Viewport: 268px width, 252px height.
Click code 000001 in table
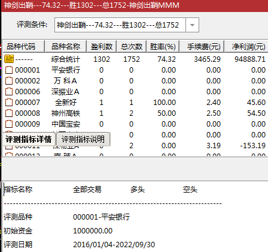[x=28, y=70]
